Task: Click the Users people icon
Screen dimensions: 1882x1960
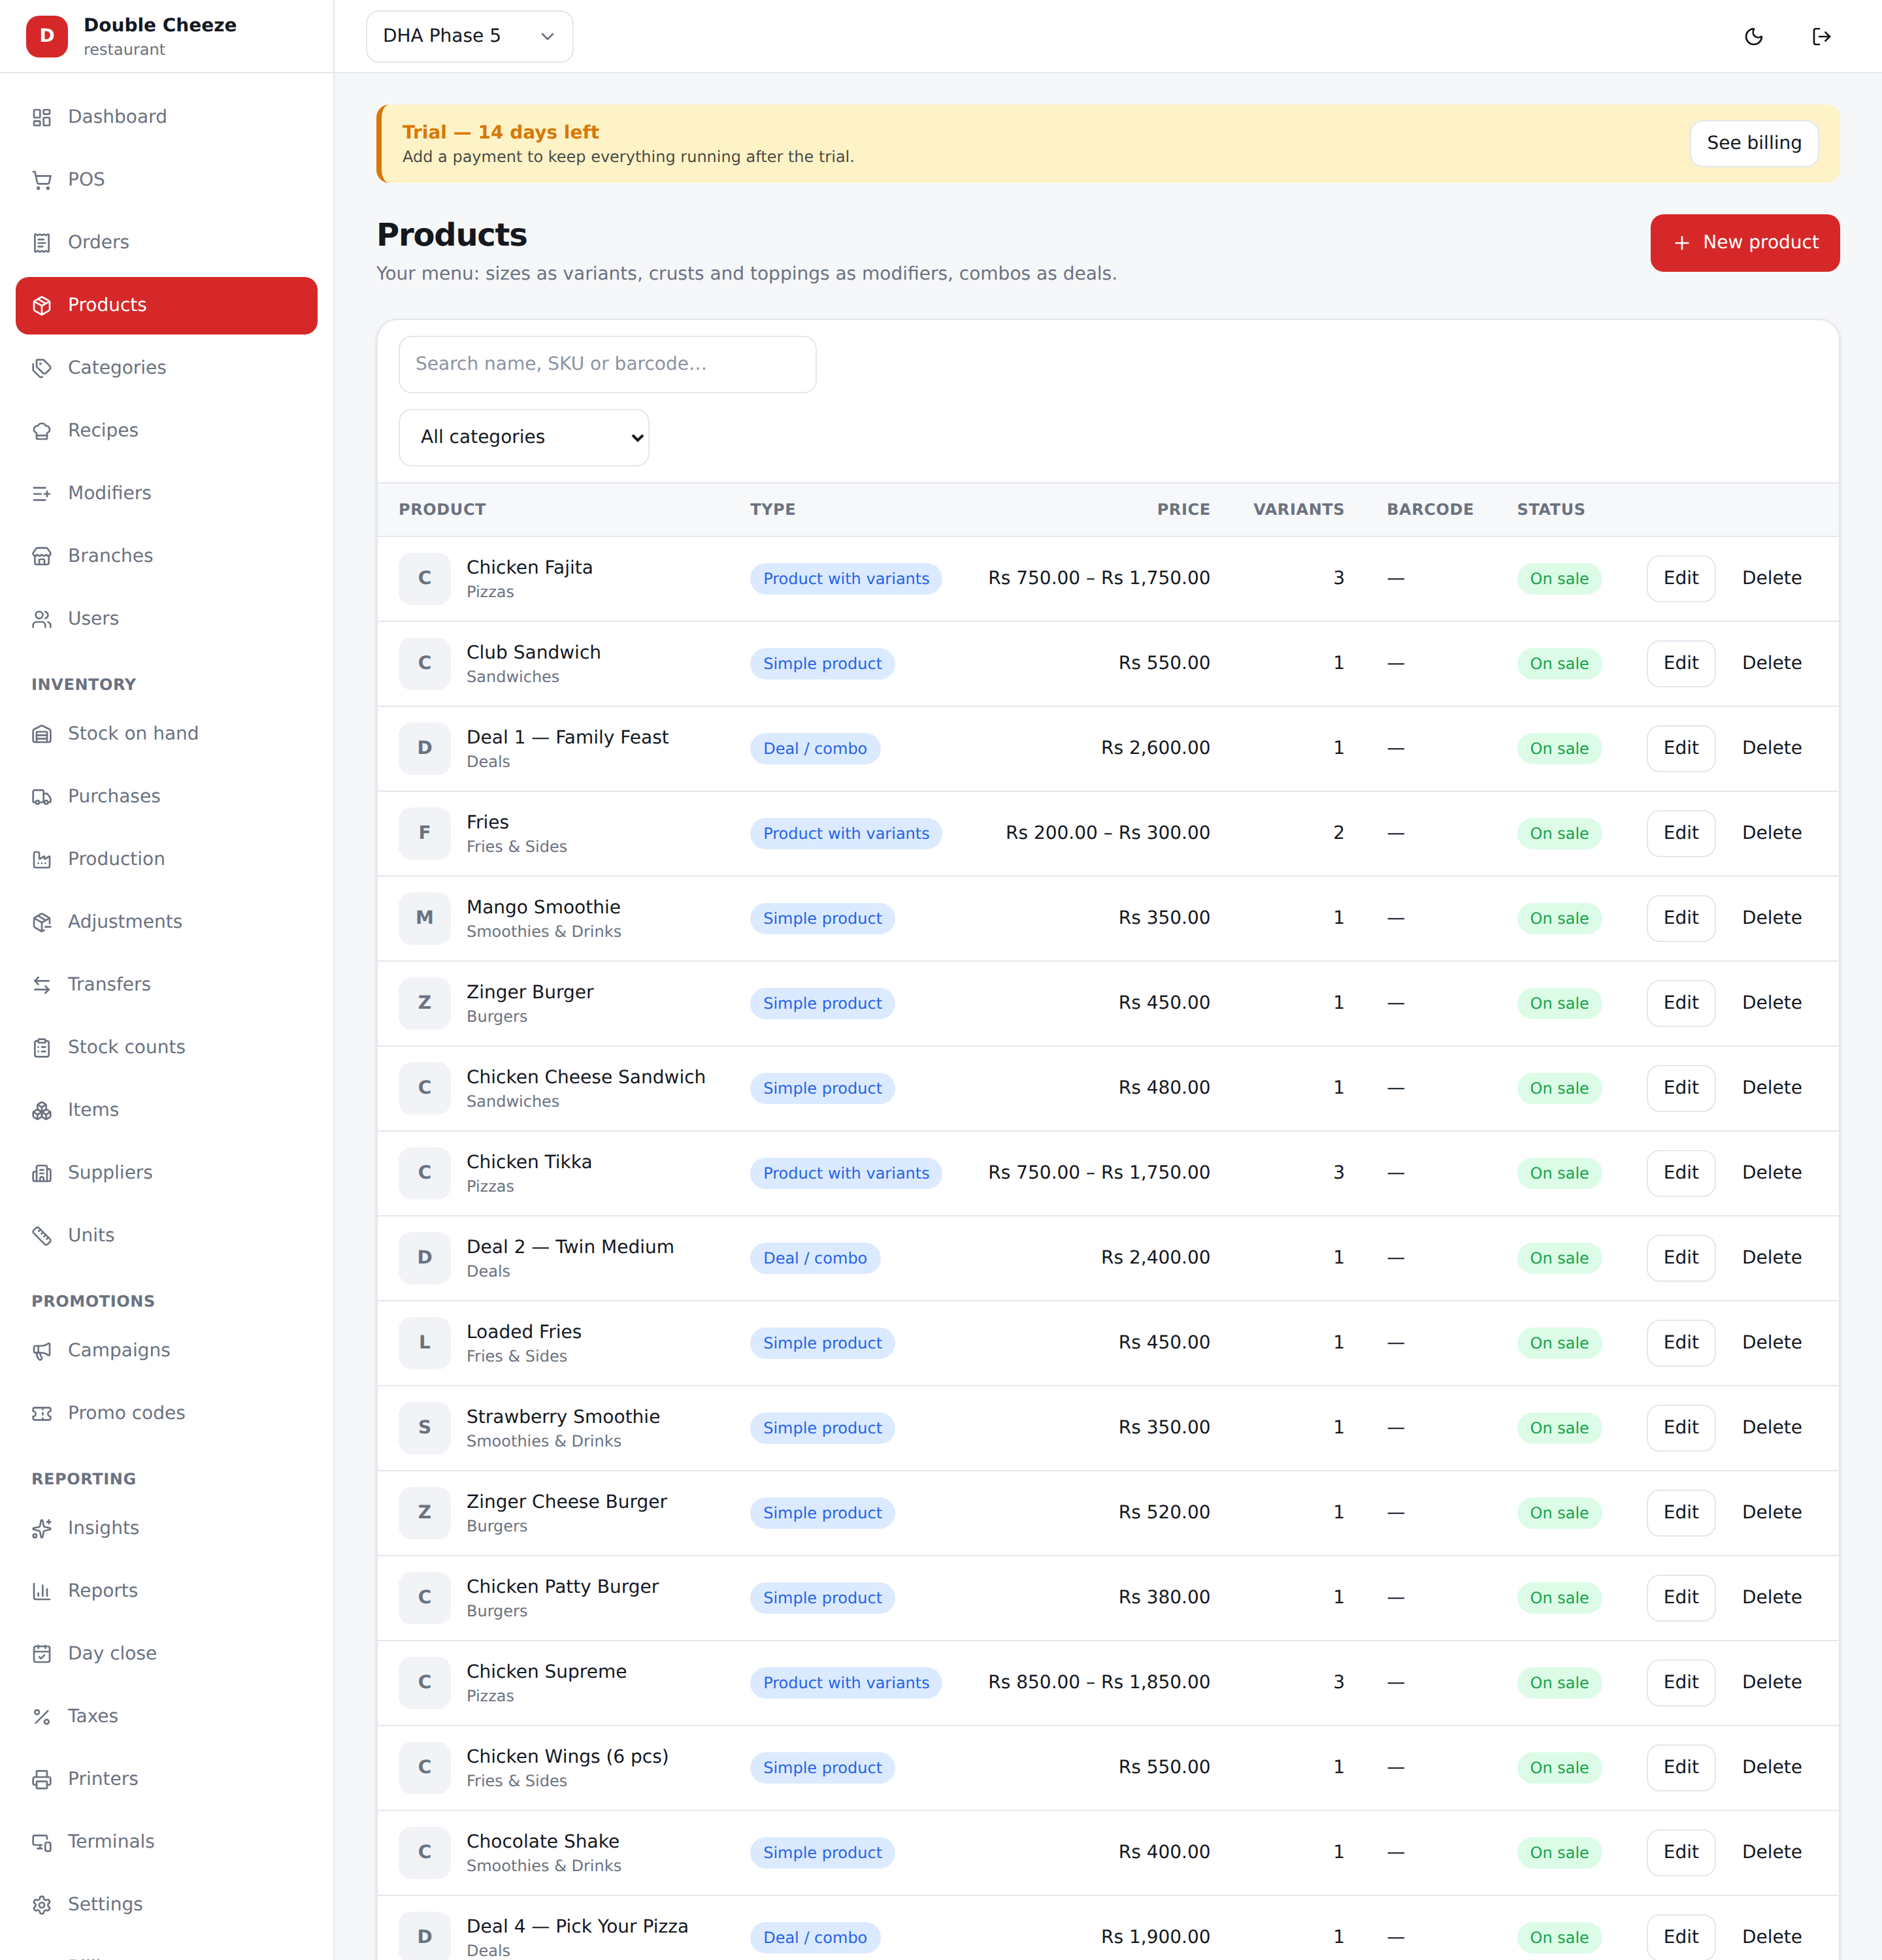Action: coord(42,619)
